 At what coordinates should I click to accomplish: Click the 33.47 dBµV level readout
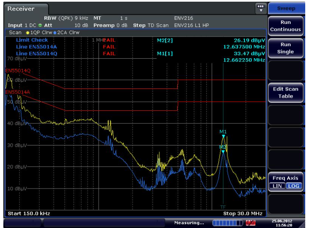tap(249, 54)
